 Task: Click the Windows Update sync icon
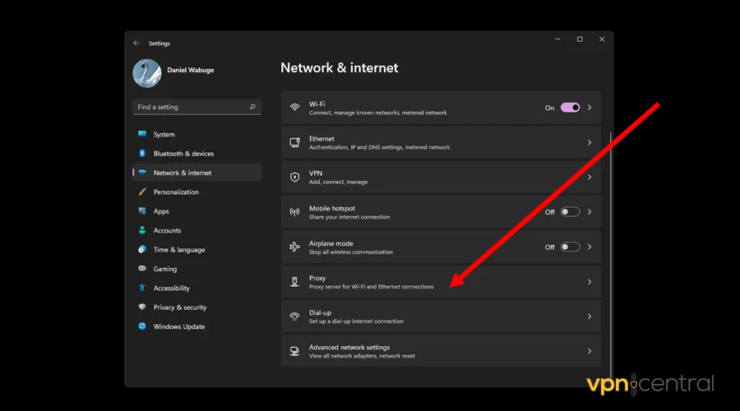point(142,326)
